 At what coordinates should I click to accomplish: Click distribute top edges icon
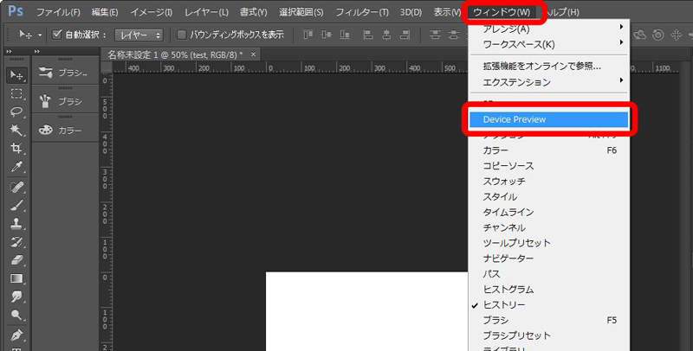click(436, 35)
